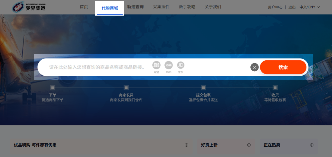Clear the search box with the X icon
The width and height of the screenshot is (332, 157).
click(254, 67)
